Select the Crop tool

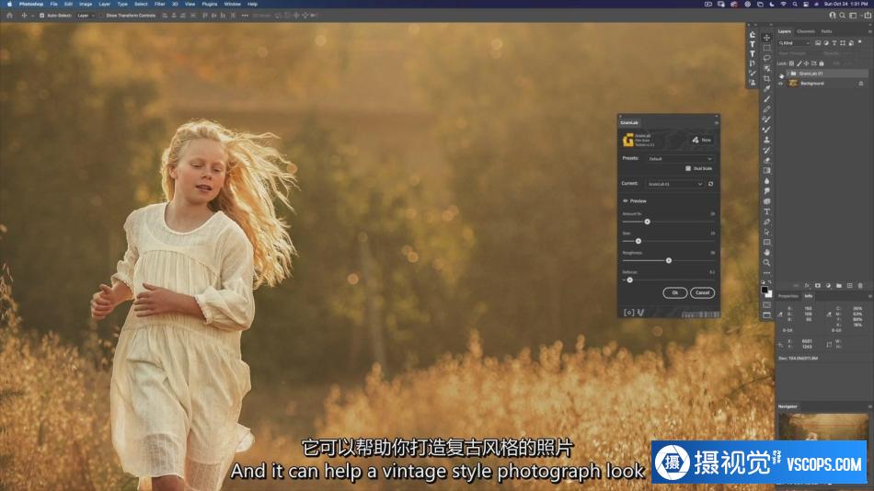point(767,78)
